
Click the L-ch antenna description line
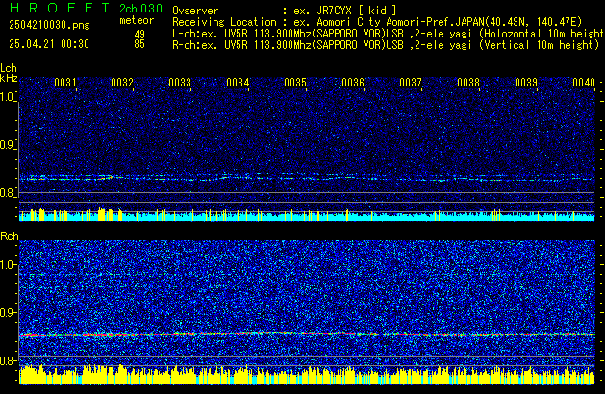point(389,34)
